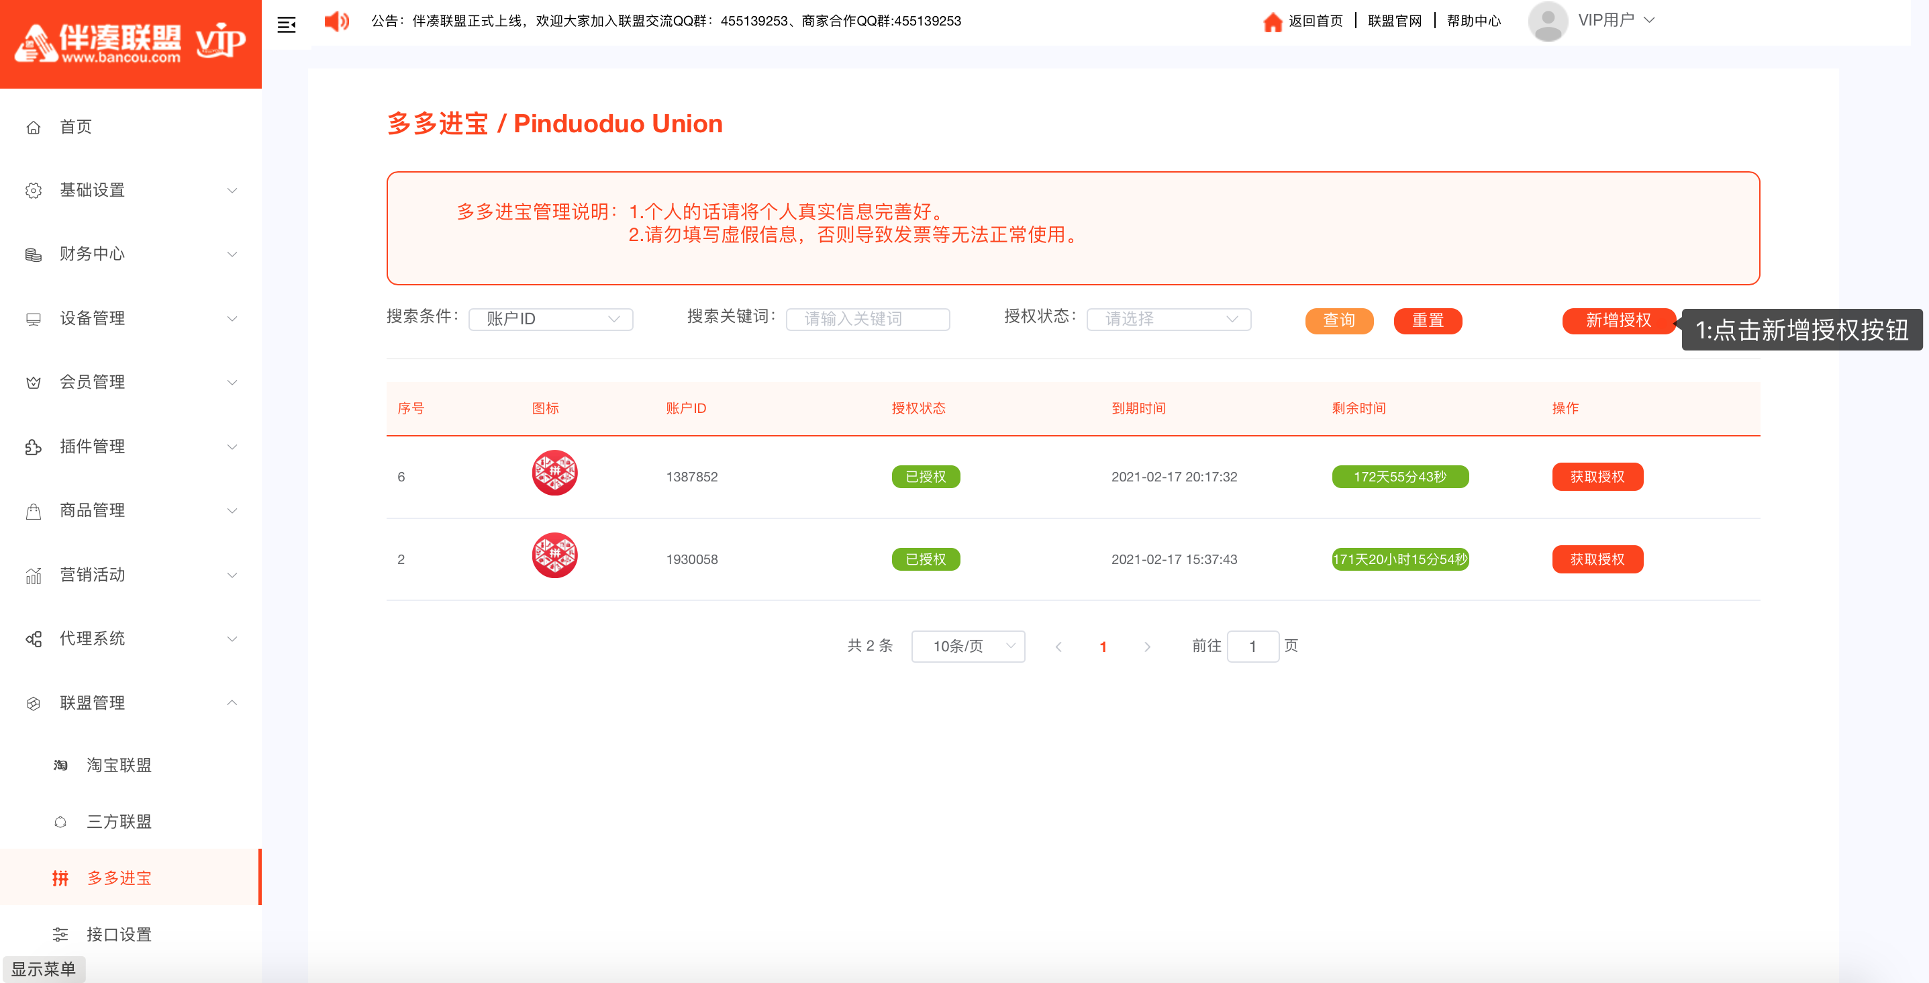1929x983 pixels.
Task: Click the 首页 home icon in sidebar
Action: (x=33, y=127)
